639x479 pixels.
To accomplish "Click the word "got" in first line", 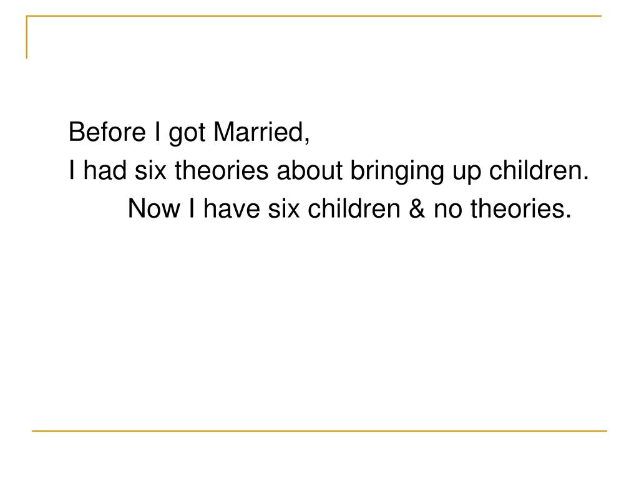I will pos(187,133).
